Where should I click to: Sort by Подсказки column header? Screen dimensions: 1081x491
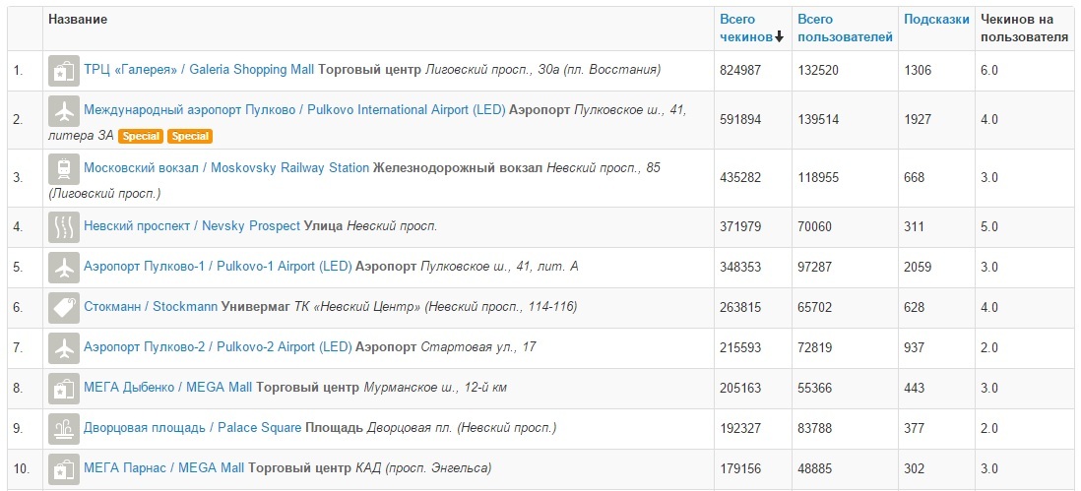point(935,19)
